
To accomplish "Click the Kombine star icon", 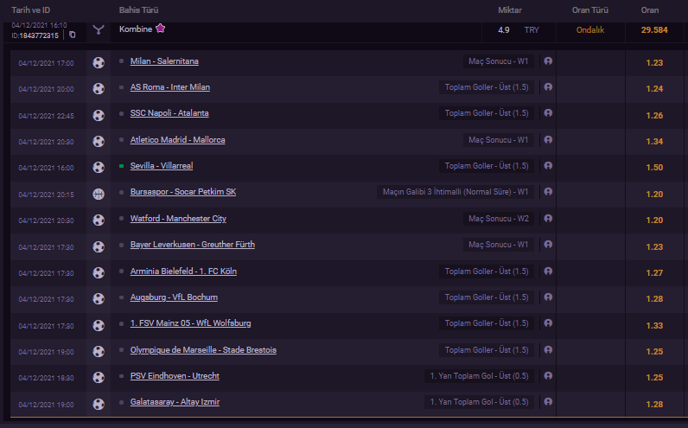I will point(160,29).
